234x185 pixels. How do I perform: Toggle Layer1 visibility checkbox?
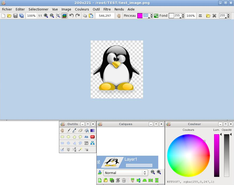pyautogui.click(x=99, y=162)
